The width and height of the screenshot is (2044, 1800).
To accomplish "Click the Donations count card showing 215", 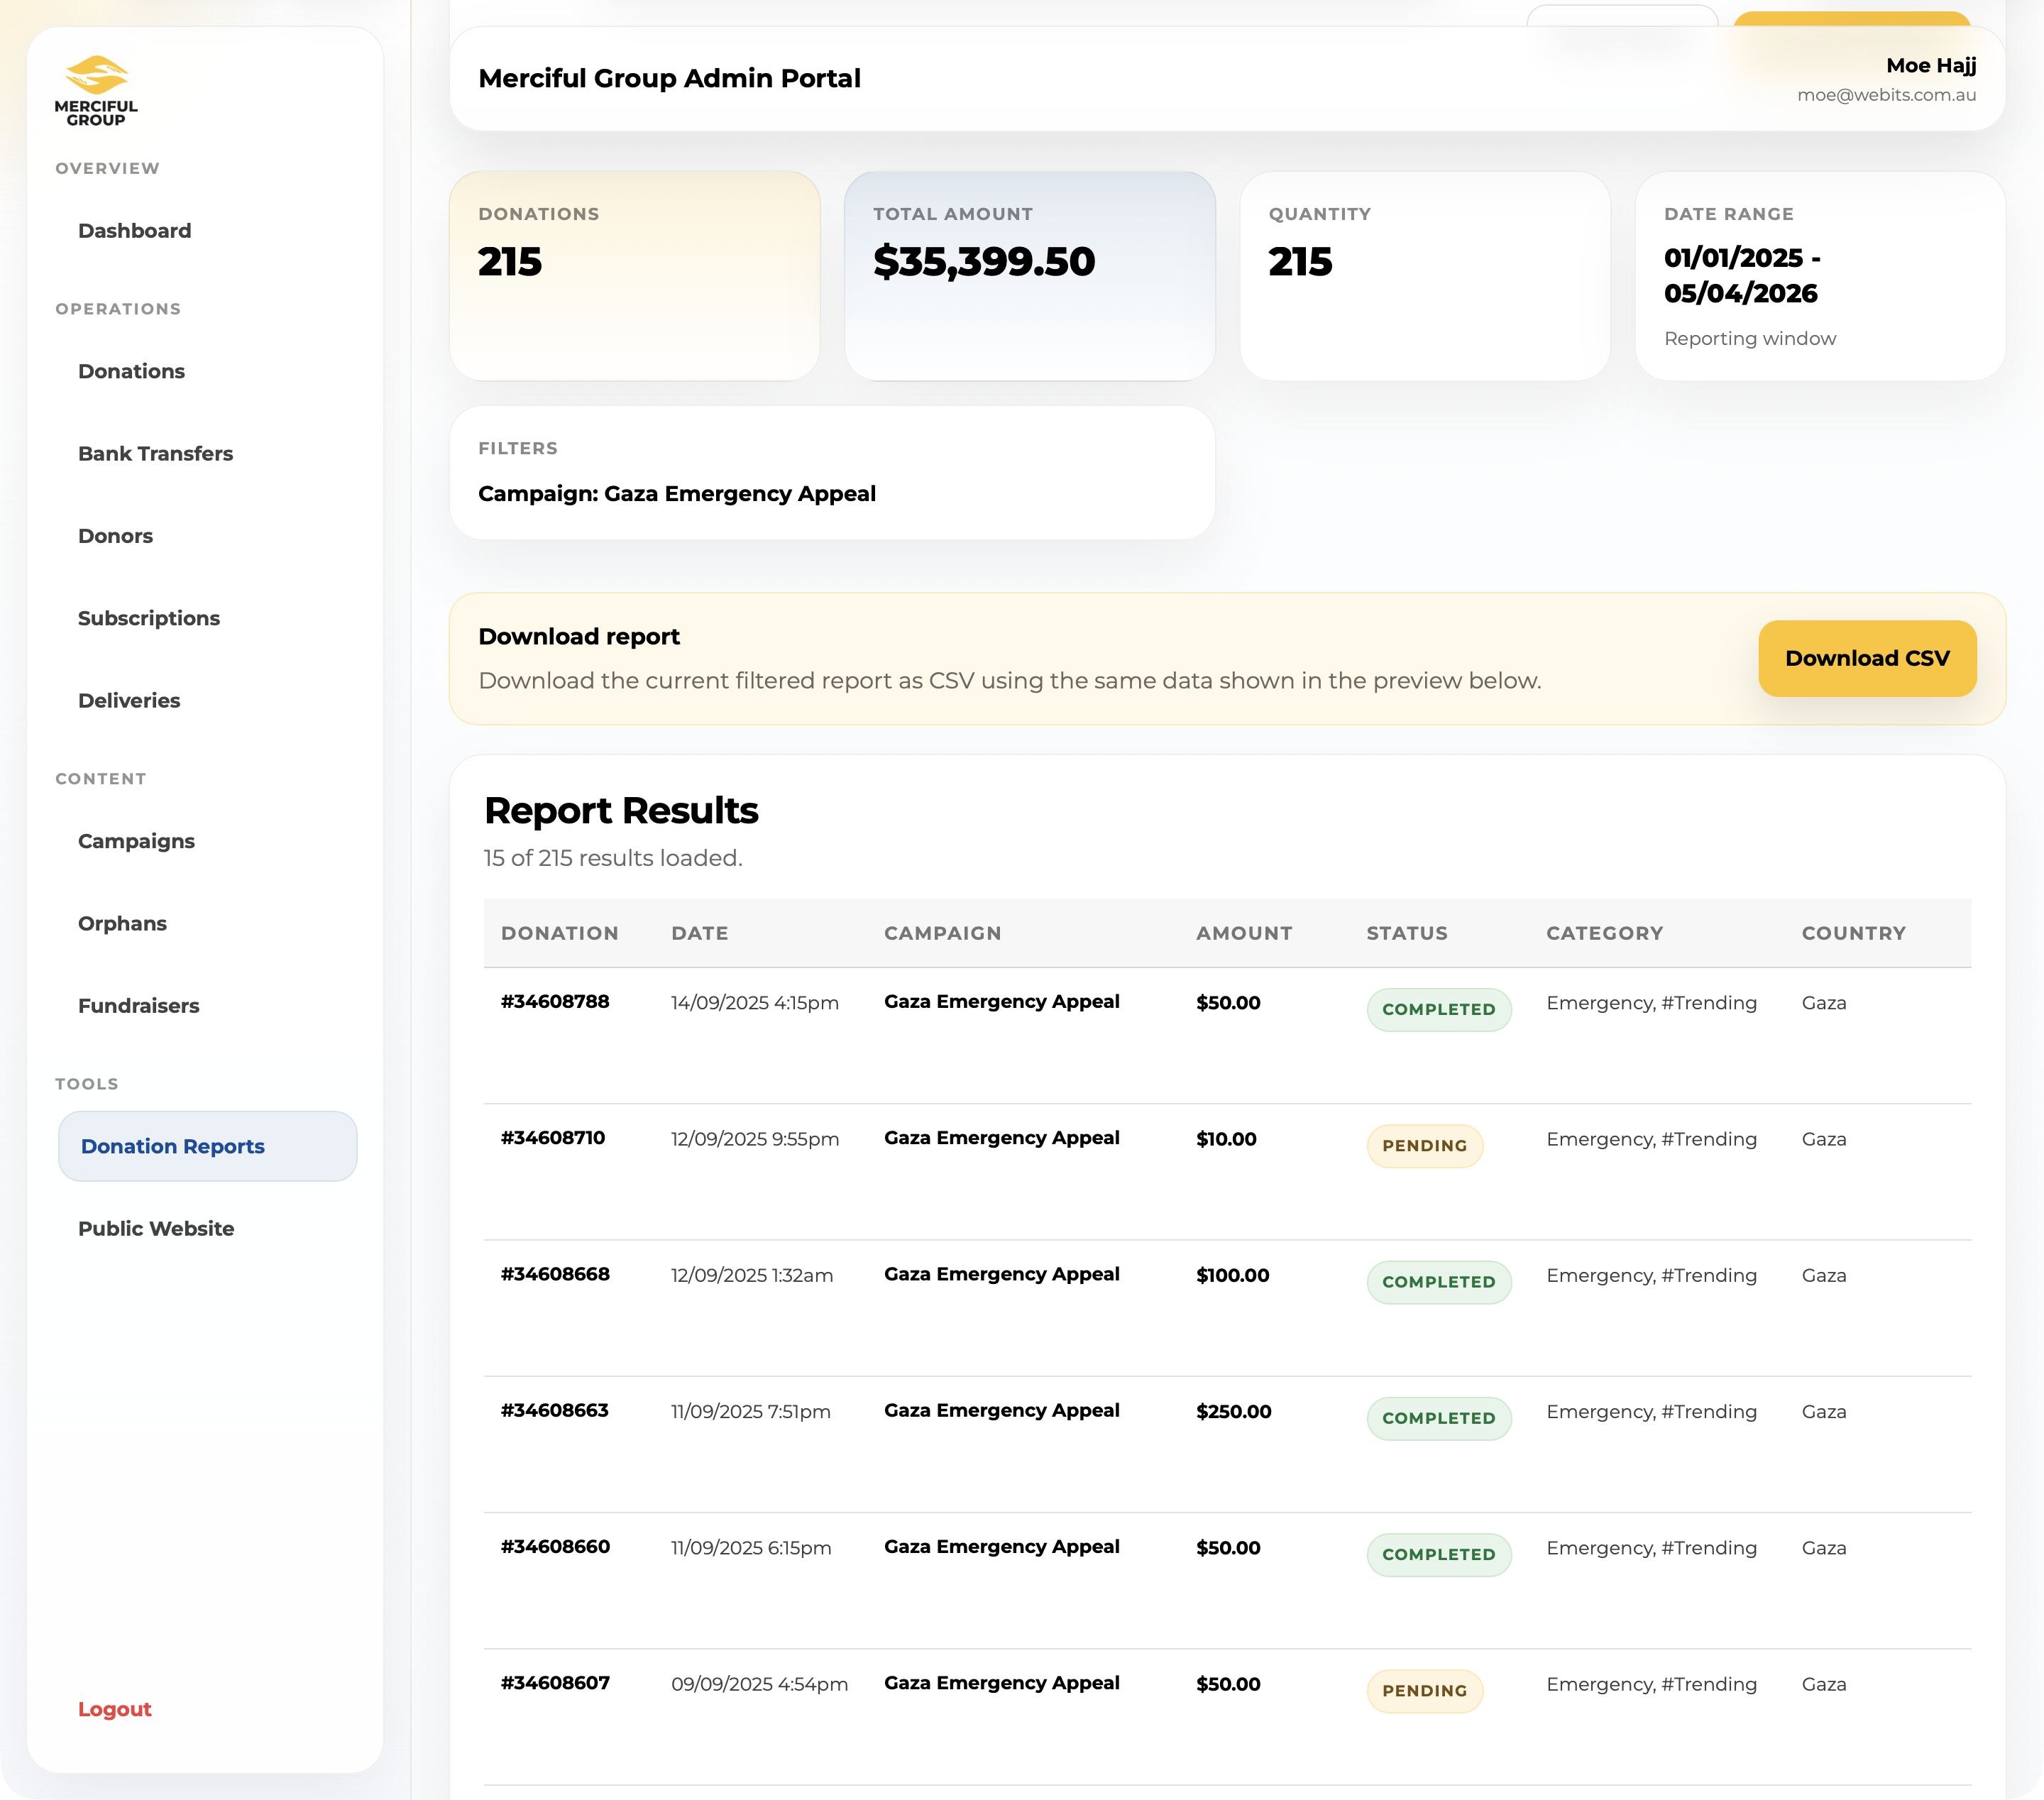I will coord(635,276).
